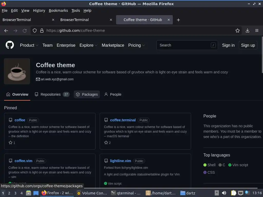Click the removable media eject tray icon
The width and height of the screenshot is (263, 197).
tap(217, 193)
